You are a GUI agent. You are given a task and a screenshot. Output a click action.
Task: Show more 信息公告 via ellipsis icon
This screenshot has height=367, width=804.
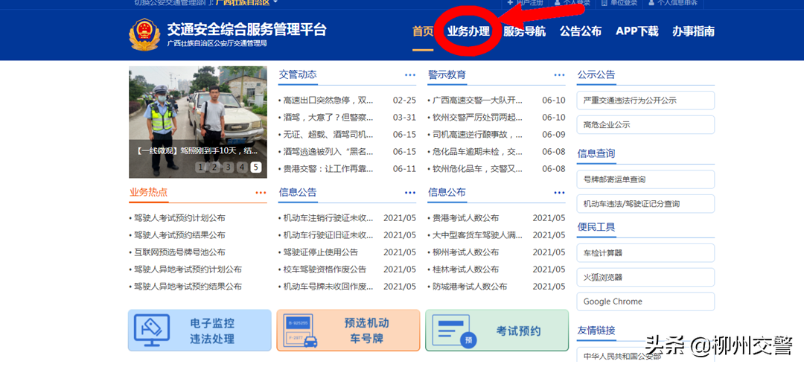(x=409, y=193)
